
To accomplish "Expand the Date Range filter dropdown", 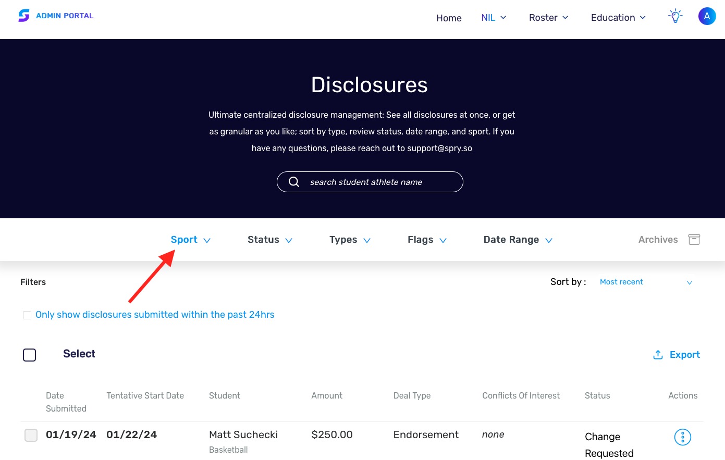I will 518,240.
